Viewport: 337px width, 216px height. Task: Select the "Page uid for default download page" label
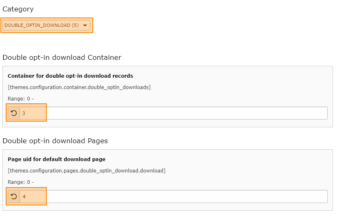(x=57, y=159)
